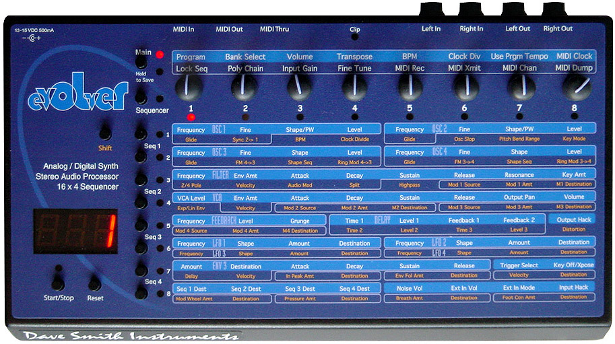Click the Right Out jack
The image size is (615, 344).
pyautogui.click(x=555, y=9)
